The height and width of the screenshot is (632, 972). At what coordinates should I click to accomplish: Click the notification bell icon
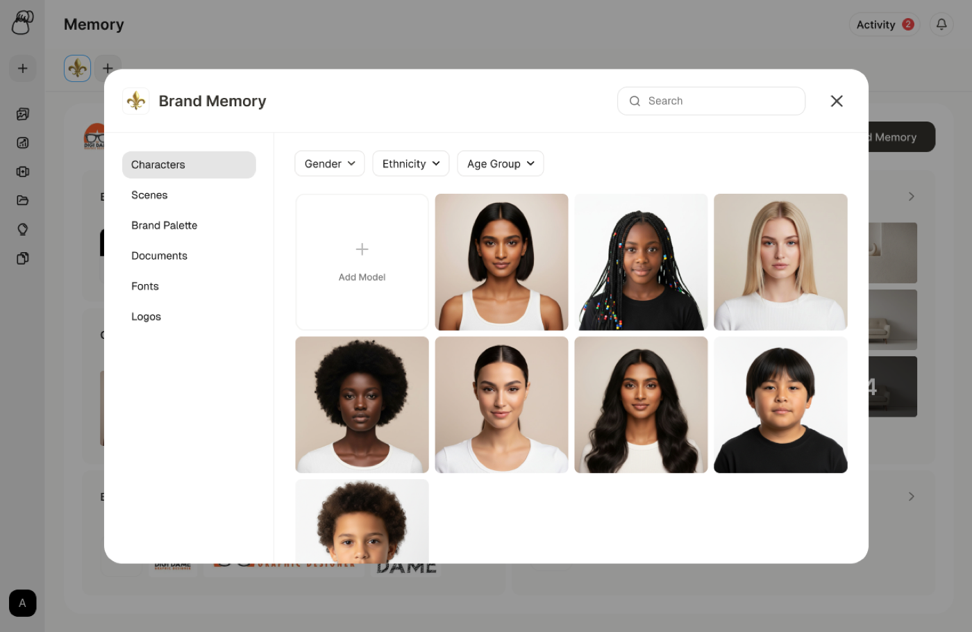941,24
